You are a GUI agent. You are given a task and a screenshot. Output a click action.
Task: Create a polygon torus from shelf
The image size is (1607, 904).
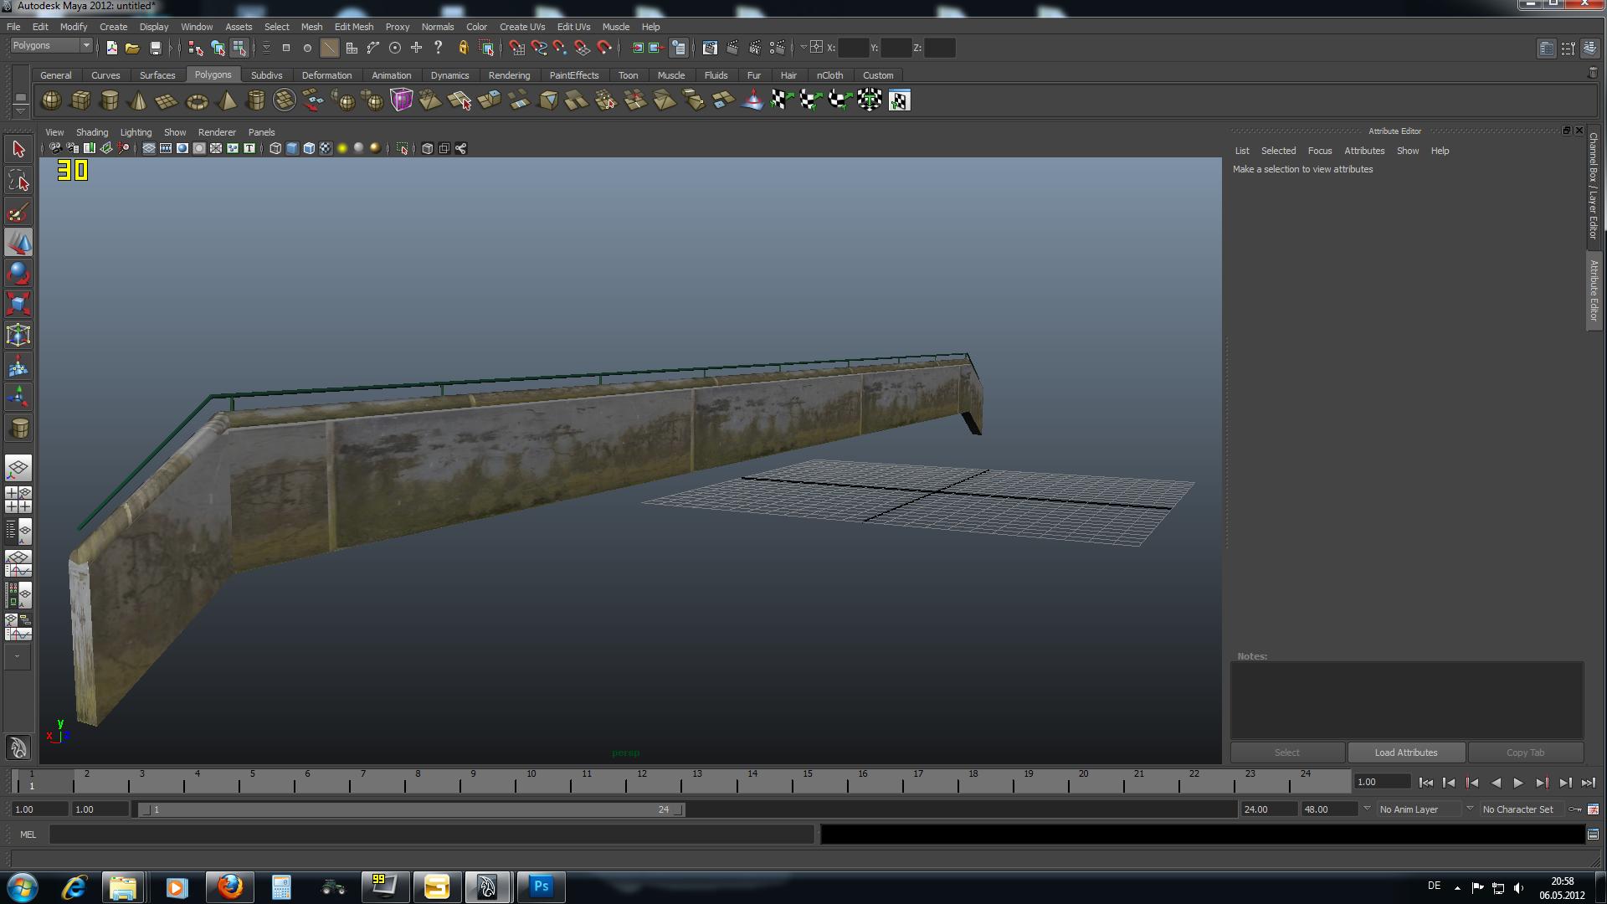pos(197,100)
